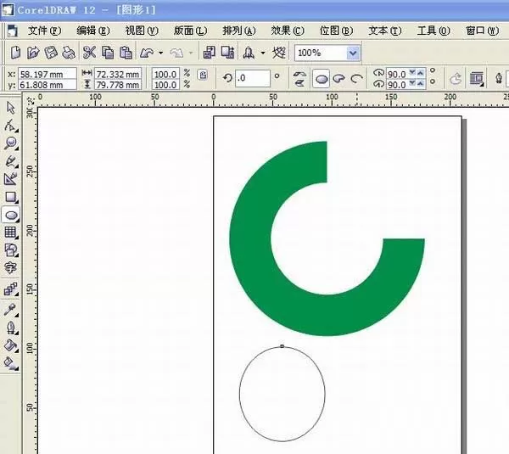The width and height of the screenshot is (509, 454).
Task: Click the height field 79.778 mm
Action: [x=118, y=85]
